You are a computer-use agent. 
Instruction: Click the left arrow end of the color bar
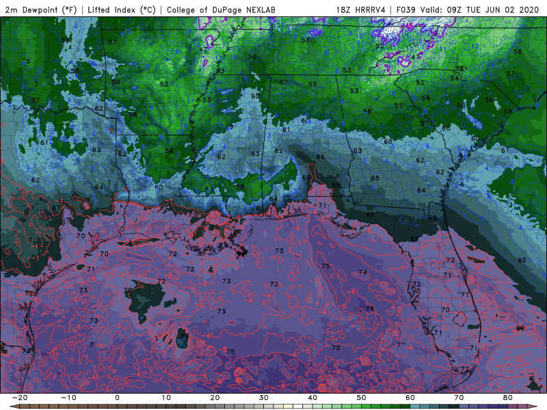tap(14, 407)
